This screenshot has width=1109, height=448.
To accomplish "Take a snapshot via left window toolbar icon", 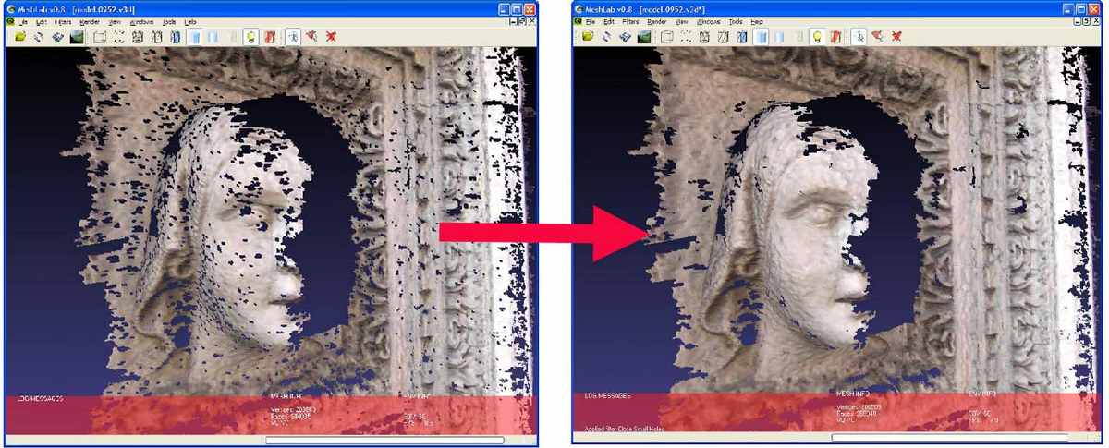I will point(77,36).
